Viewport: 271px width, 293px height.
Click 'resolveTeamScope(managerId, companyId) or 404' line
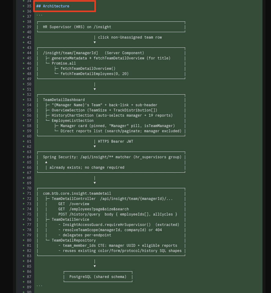tap(110, 230)
